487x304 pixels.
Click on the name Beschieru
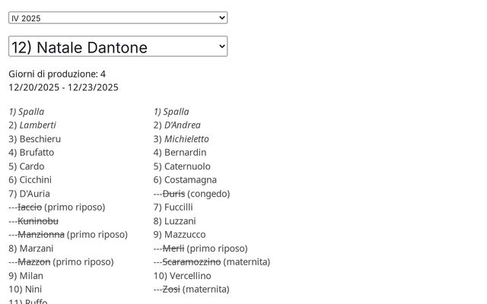[40, 139]
